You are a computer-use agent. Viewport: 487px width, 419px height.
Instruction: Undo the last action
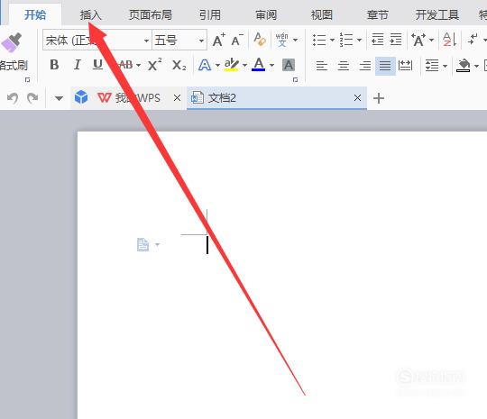(x=13, y=98)
